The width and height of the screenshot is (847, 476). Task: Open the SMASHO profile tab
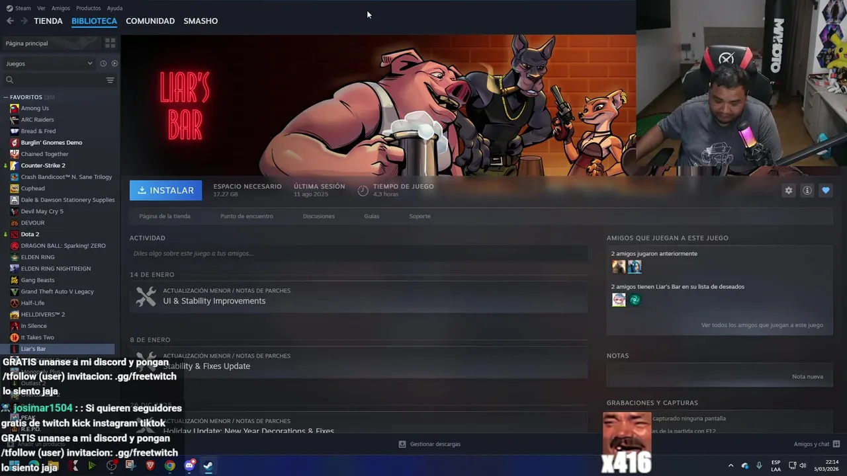pyautogui.click(x=201, y=21)
